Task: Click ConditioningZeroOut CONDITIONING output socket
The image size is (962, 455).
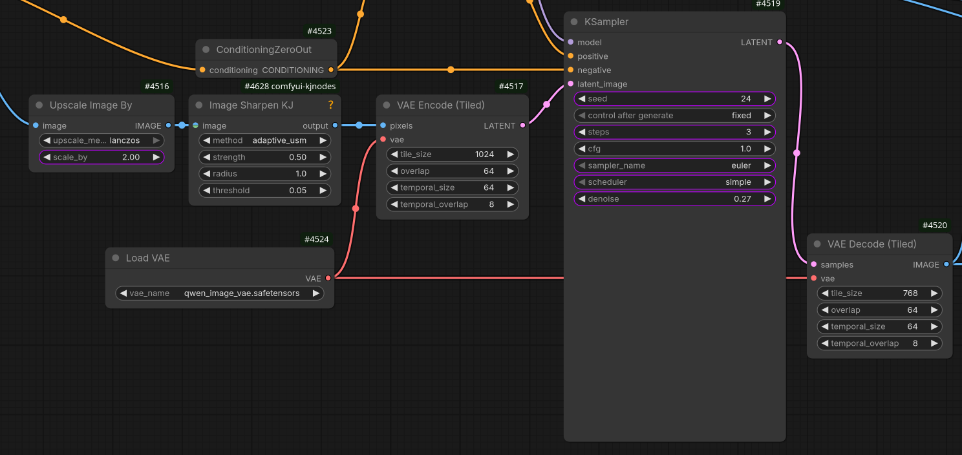Action: 331,70
